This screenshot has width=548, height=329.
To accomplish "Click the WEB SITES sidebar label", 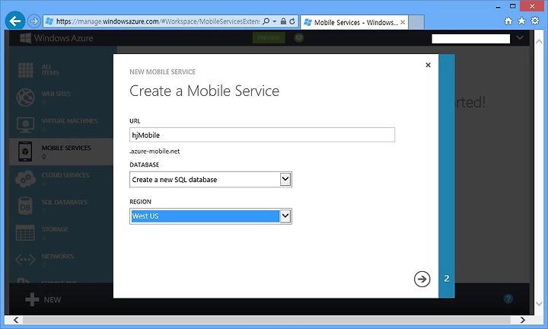I will pos(56,94).
